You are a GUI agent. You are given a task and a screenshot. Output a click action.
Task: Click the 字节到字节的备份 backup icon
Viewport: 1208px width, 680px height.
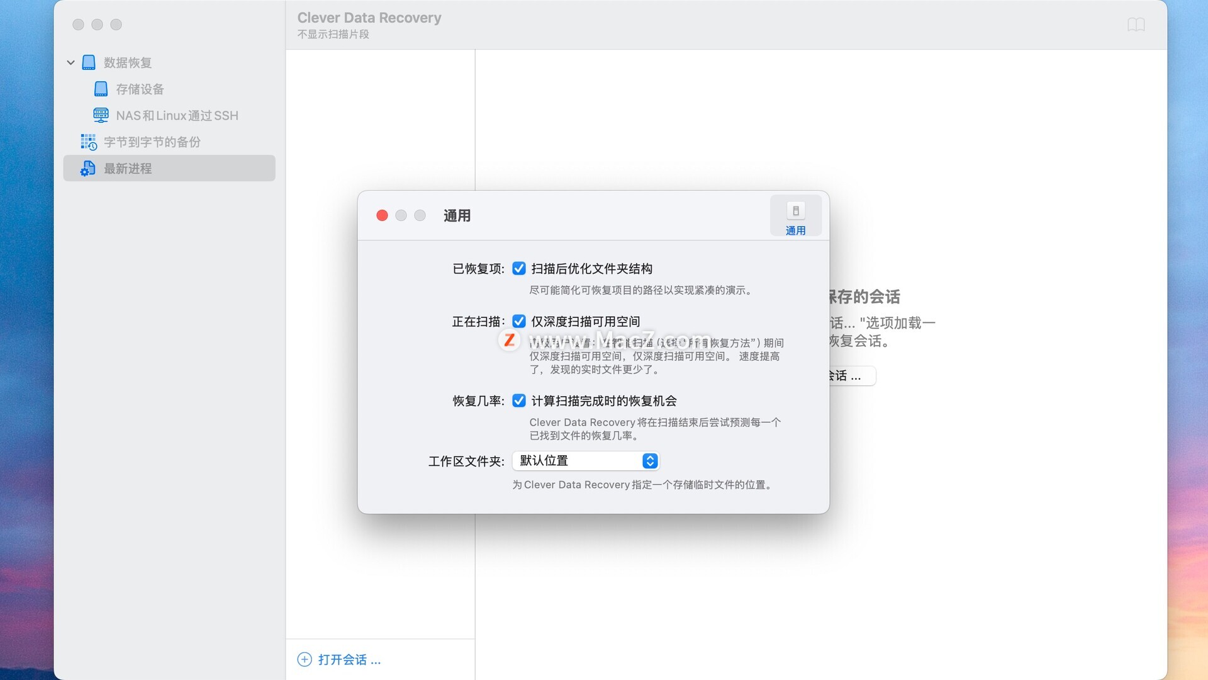[89, 142]
